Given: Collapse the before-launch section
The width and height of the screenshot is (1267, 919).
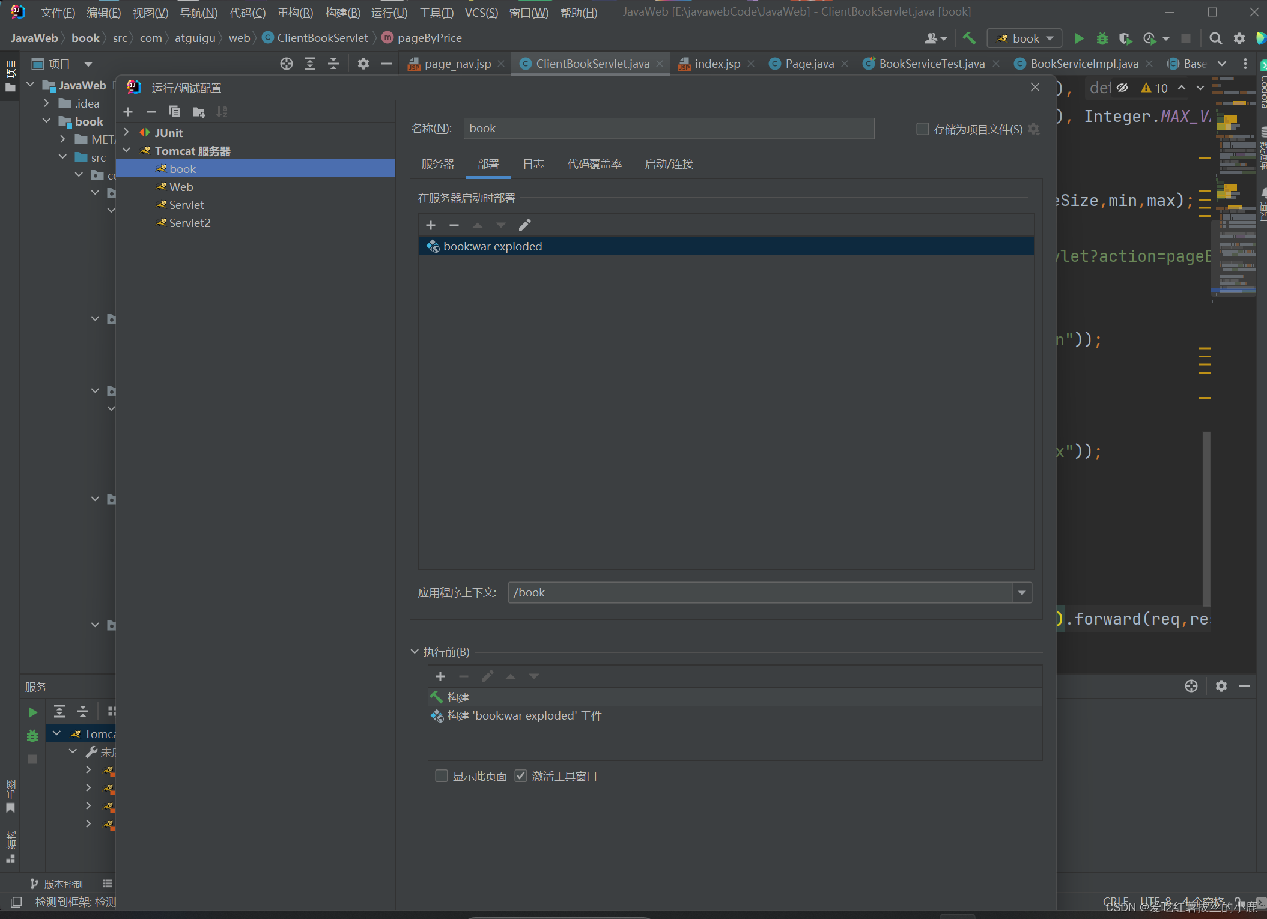Looking at the screenshot, I should pyautogui.click(x=415, y=652).
